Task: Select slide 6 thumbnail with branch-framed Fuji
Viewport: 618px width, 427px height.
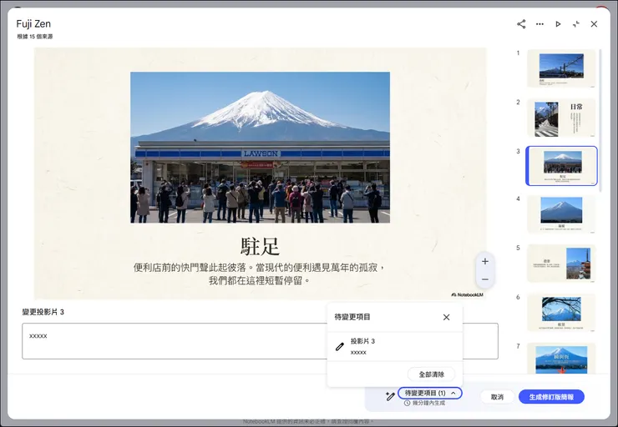Action: 561,313
